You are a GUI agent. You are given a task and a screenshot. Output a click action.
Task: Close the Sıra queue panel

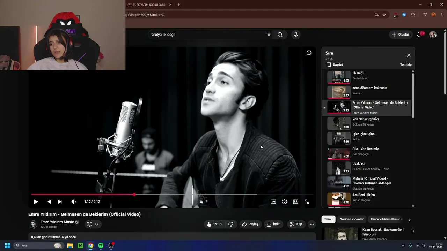click(x=409, y=55)
